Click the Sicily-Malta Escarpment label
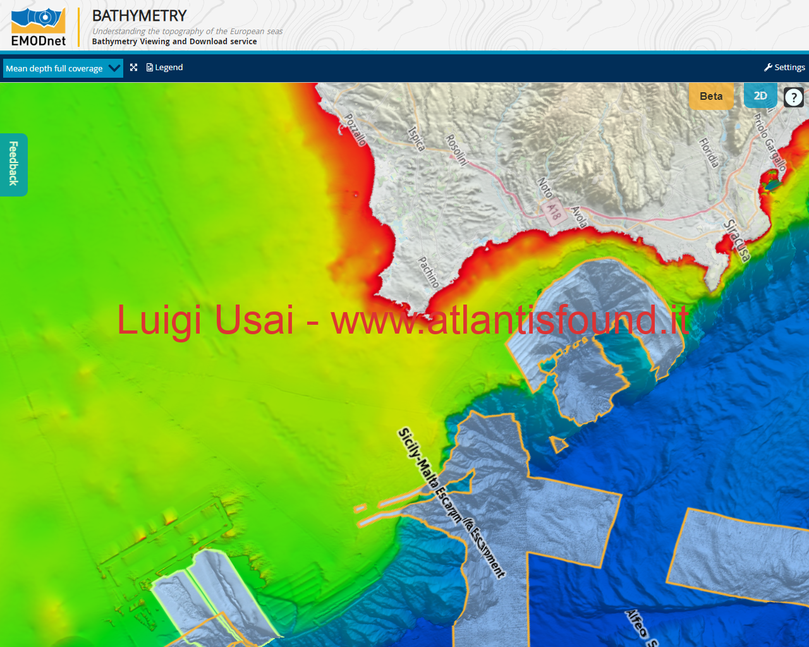The width and height of the screenshot is (809, 647). pos(451,503)
